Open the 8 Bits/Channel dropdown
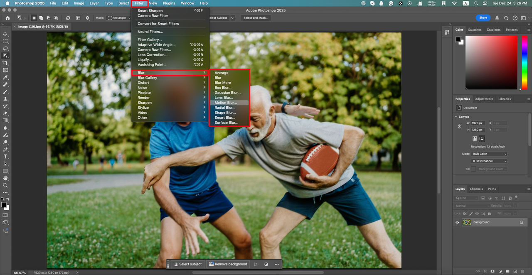The image size is (532, 275). pos(490,161)
